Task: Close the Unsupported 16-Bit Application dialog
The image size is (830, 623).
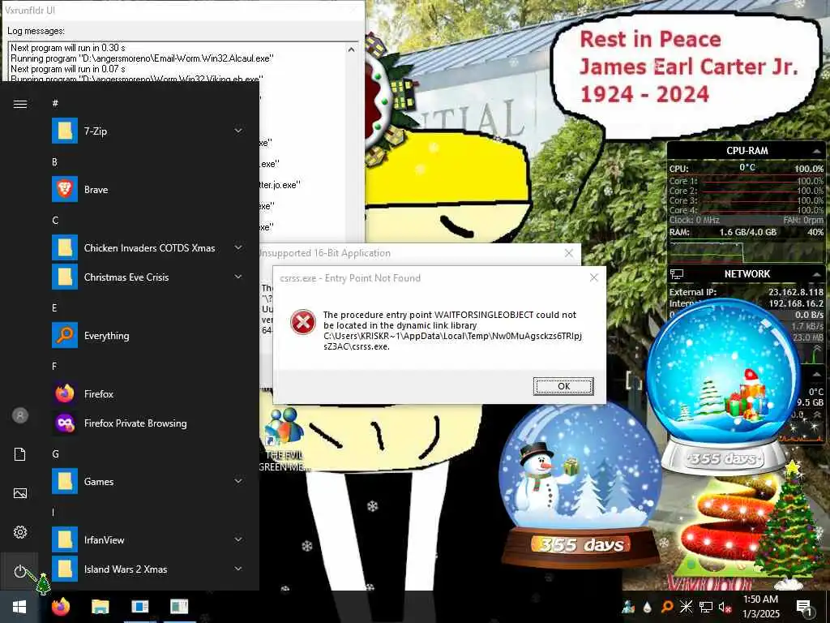Action: (x=569, y=253)
